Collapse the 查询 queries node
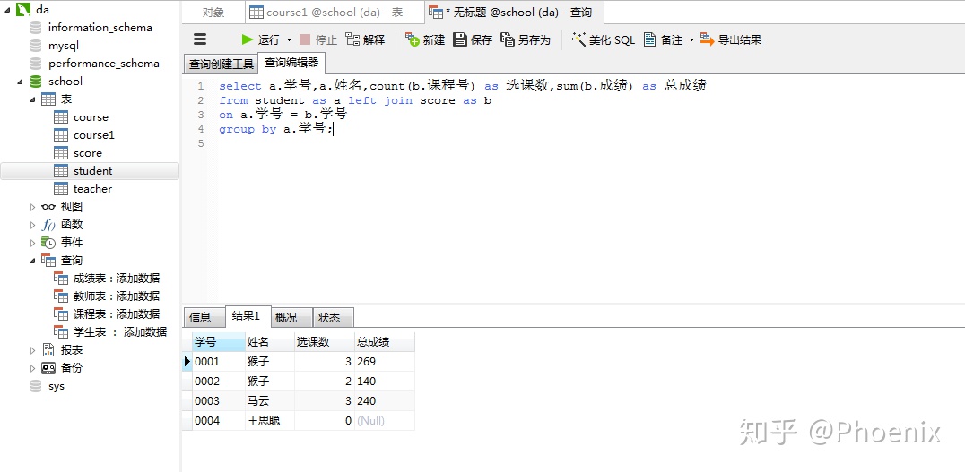Image resolution: width=965 pixels, height=472 pixels. click(32, 261)
